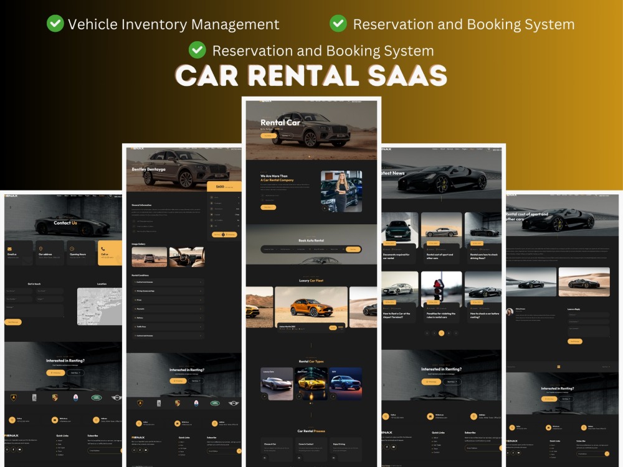
Task: Click the round address pin icon in the Contact Us footer
Action: pyautogui.click(x=96, y=420)
